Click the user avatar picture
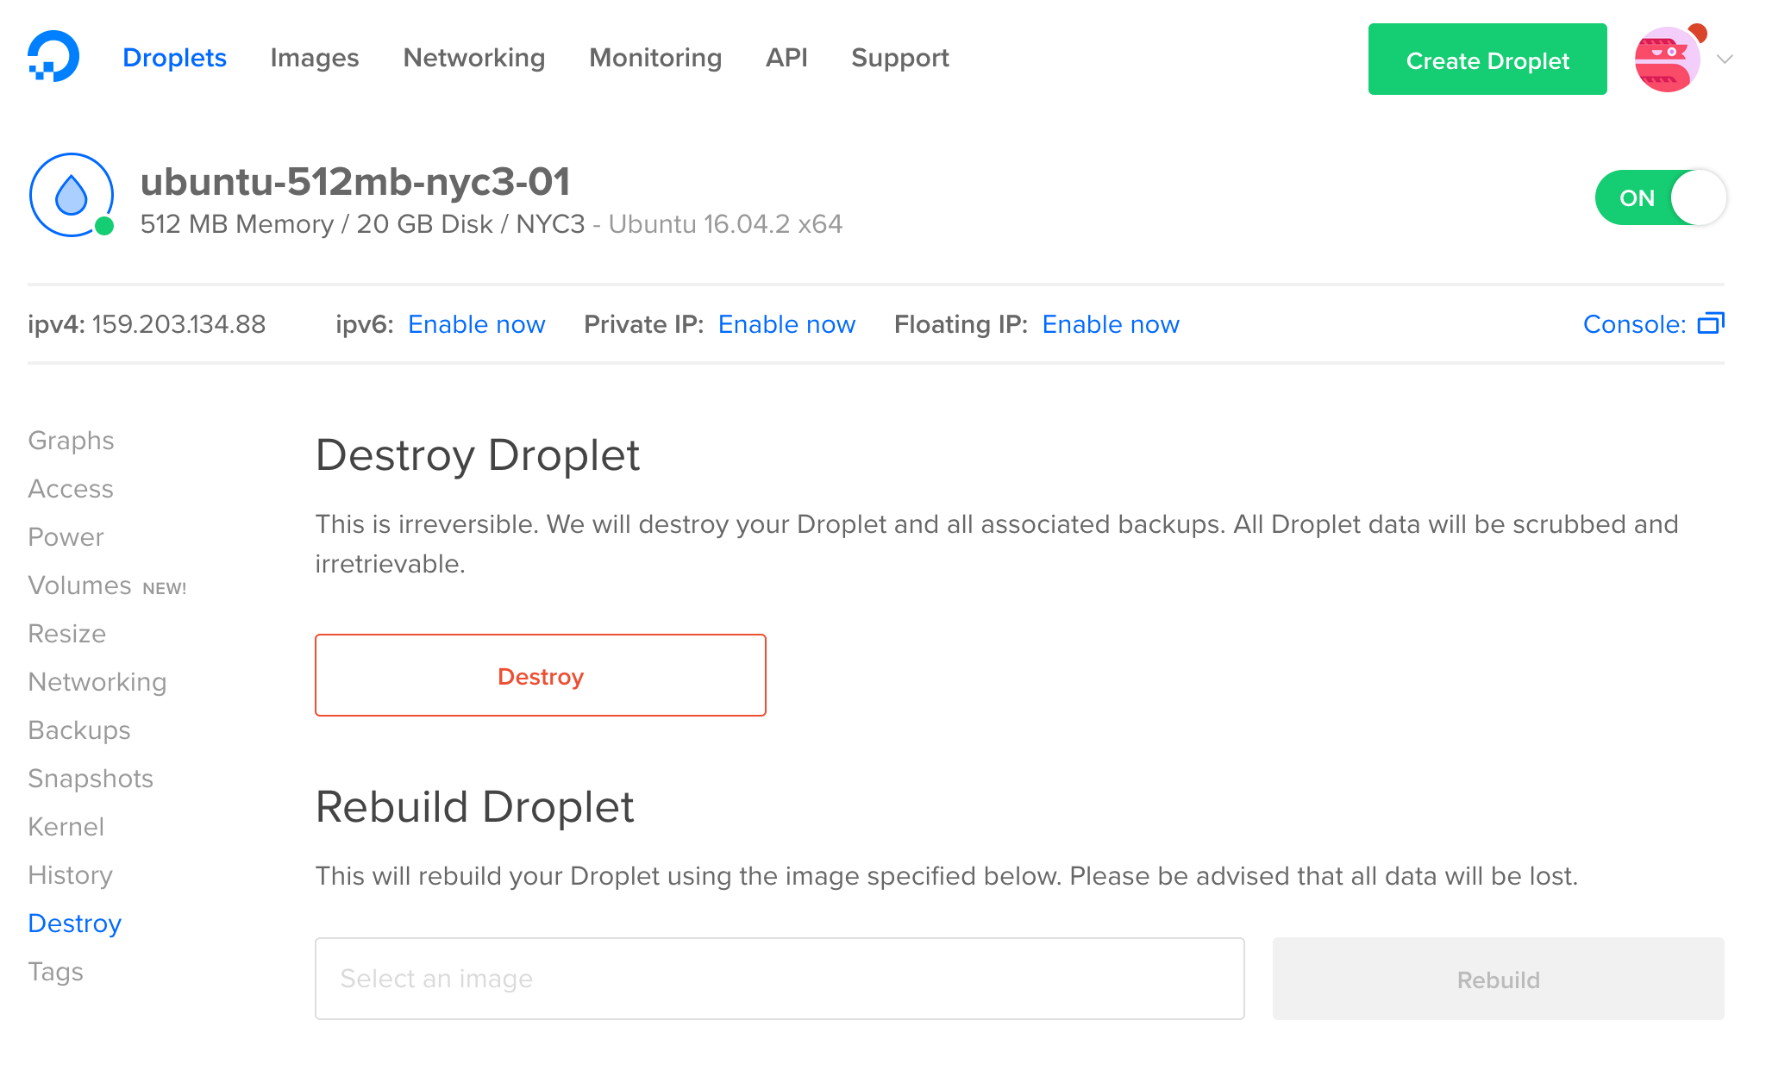Image resolution: width=1766 pixels, height=1083 pixels. [x=1667, y=59]
